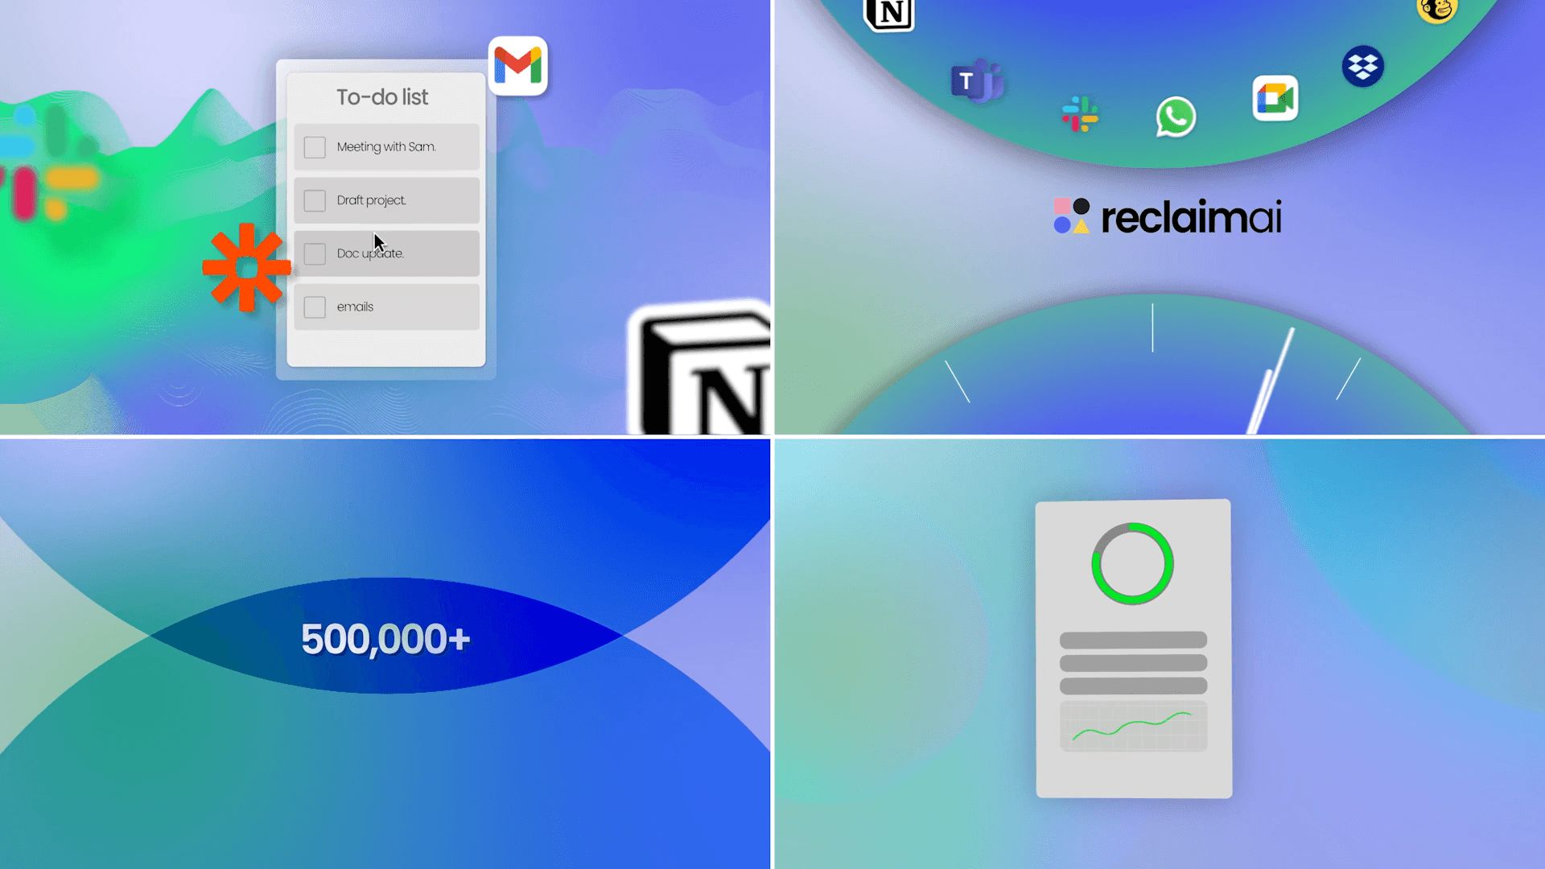Tick the emails task checkbox
Viewport: 1545px width, 869px height.
click(x=315, y=307)
